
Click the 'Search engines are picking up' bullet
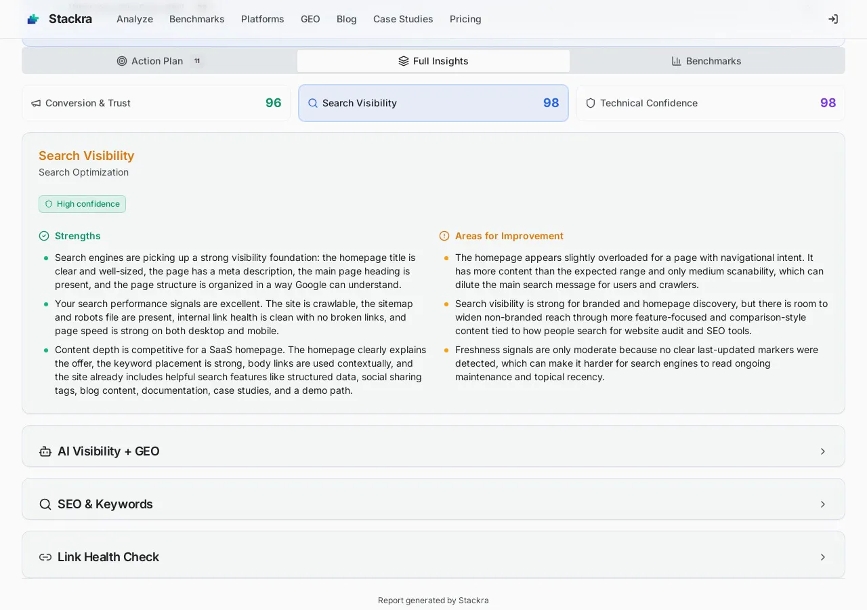[235, 271]
